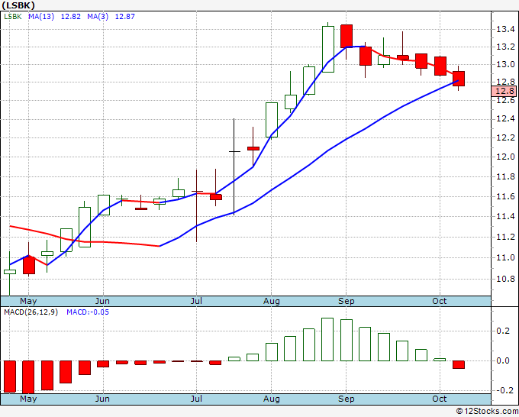The width and height of the screenshot is (519, 417).
Task: Click the 11.8 price axis label
Action: point(505,177)
